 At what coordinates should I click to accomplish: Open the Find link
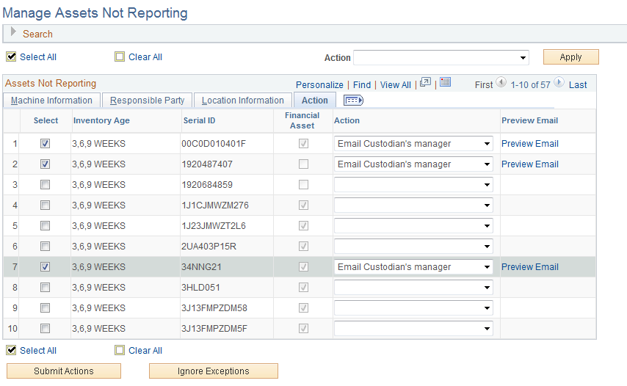click(x=362, y=84)
